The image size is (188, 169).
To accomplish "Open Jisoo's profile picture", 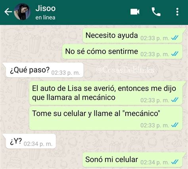I will [x=22, y=12].
